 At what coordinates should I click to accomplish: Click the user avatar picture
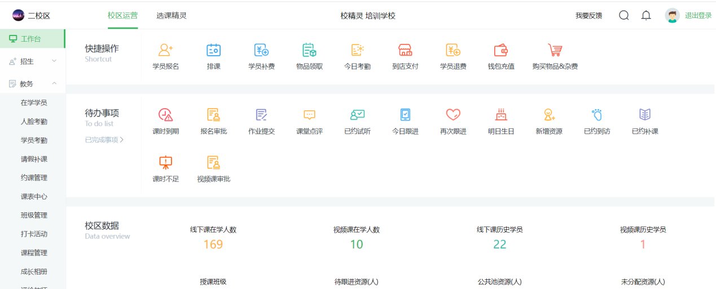coord(671,16)
